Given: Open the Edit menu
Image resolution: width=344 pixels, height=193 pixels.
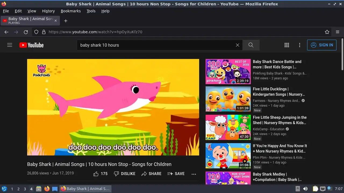Looking at the screenshot, I should click(18, 11).
